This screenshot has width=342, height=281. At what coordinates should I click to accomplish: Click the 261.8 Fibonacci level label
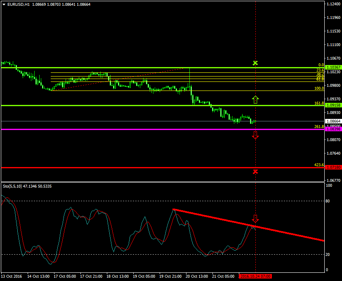pos(318,126)
